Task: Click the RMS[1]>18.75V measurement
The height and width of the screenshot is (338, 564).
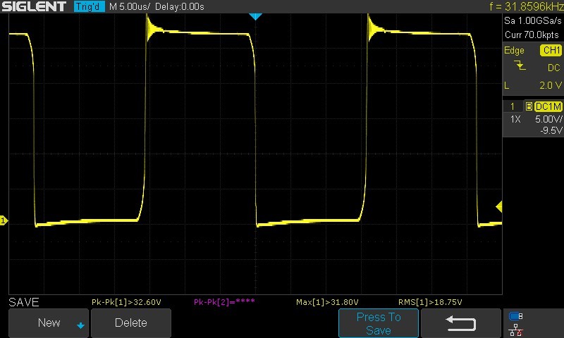Action: pyautogui.click(x=430, y=302)
